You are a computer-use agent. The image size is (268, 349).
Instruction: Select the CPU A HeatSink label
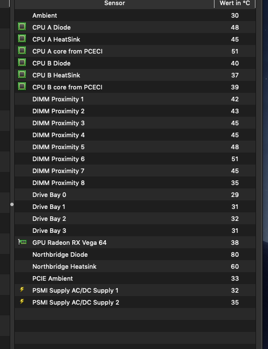(56, 39)
